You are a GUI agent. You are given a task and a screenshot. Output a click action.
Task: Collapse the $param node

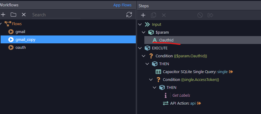[143, 32]
